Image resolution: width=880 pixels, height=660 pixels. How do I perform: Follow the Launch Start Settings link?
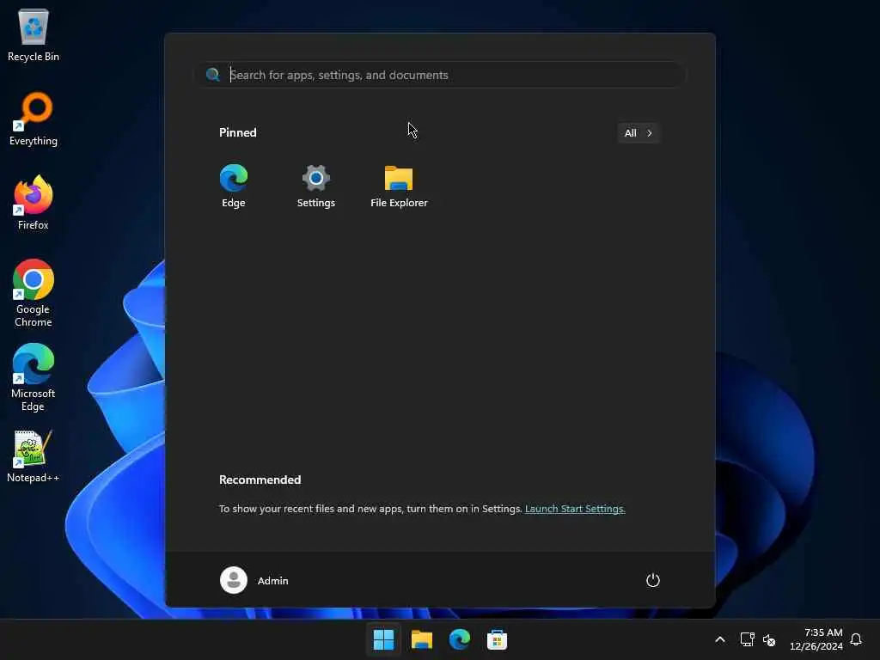pyautogui.click(x=575, y=509)
